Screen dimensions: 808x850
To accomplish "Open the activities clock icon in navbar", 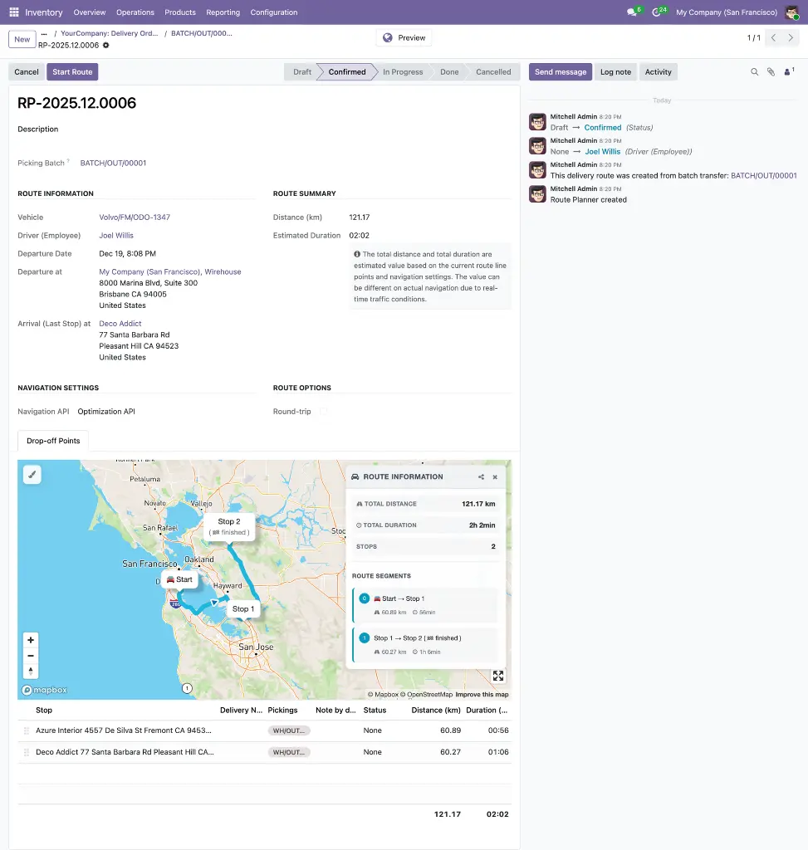I will (656, 12).
